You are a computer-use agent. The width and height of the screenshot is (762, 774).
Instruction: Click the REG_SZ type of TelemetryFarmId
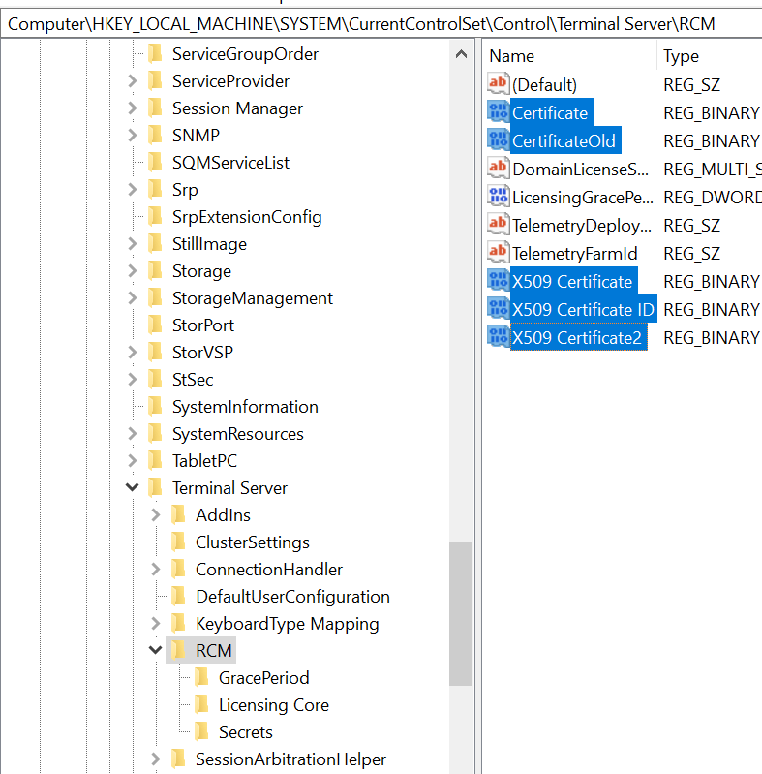pyautogui.click(x=691, y=253)
